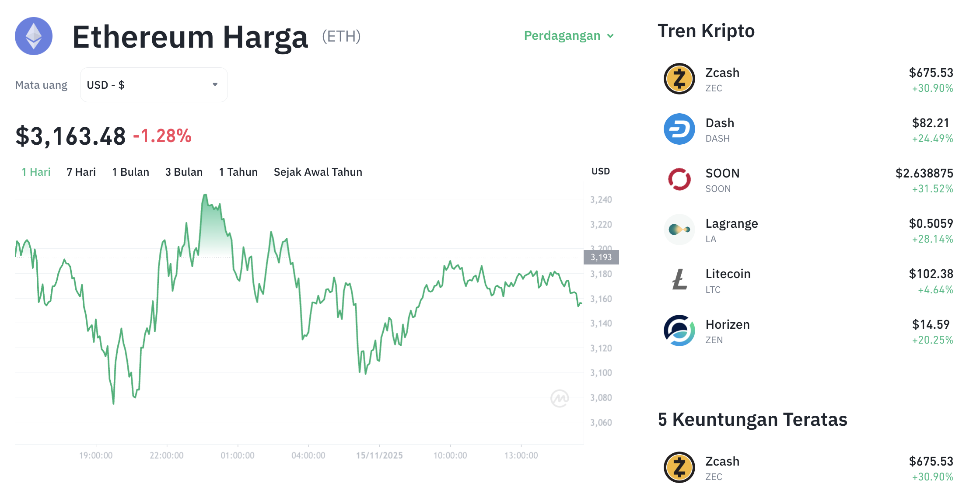Activate Sejak Awal Tahun view
Image resolution: width=959 pixels, height=494 pixels.
pos(318,172)
